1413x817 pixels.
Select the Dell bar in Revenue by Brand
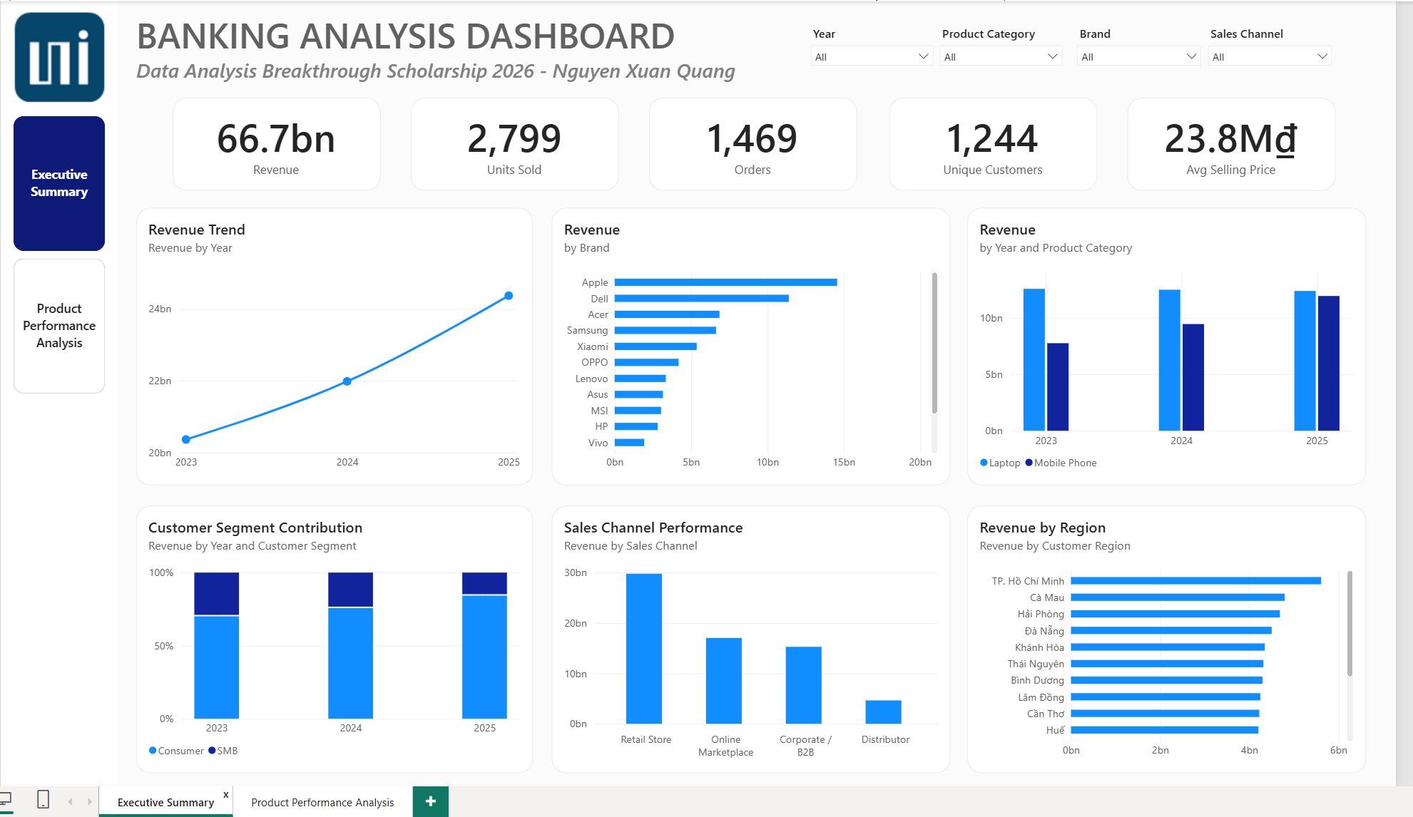[702, 299]
